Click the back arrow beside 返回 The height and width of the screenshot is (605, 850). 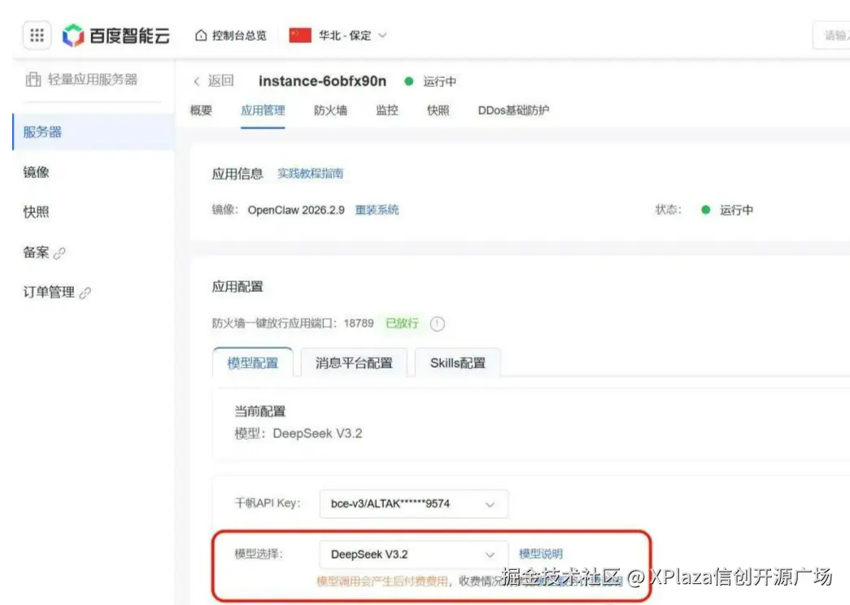197,81
